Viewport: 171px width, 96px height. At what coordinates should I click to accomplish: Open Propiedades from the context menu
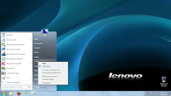(x=53, y=83)
